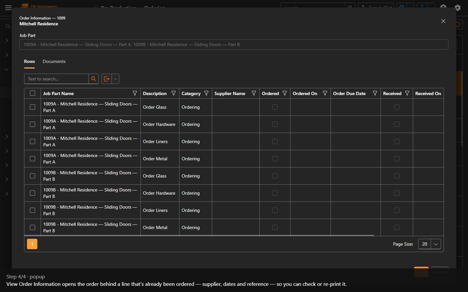Sort by the Category column header
Viewport: 468px width, 292px height.
tap(191, 93)
